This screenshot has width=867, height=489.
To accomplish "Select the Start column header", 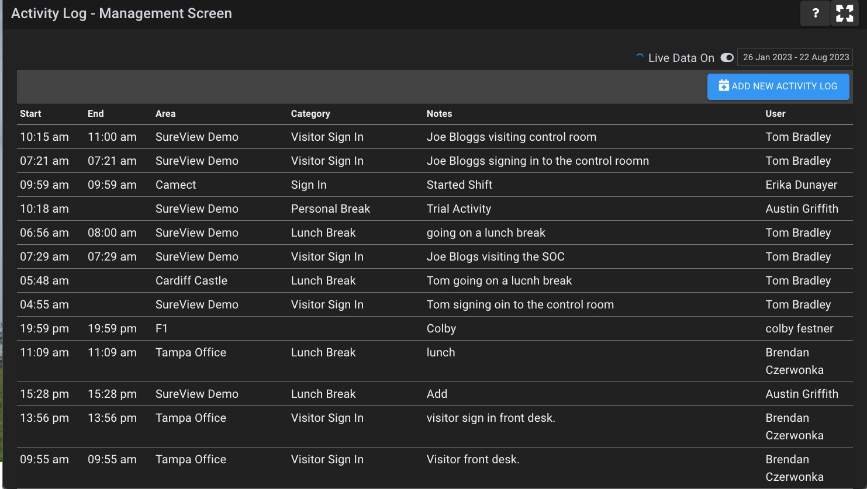I will tap(30, 113).
